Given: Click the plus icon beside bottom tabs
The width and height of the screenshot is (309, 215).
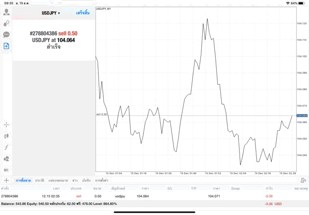Looking at the screenshot, I should tap(6, 180).
